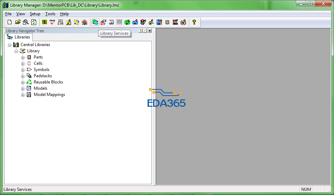Close the Library Navigator Tree panel
Viewport: 334px width, 195px height.
pyautogui.click(x=150, y=30)
